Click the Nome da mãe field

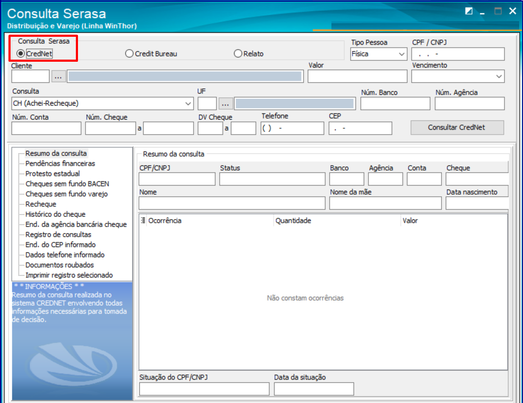click(385, 203)
